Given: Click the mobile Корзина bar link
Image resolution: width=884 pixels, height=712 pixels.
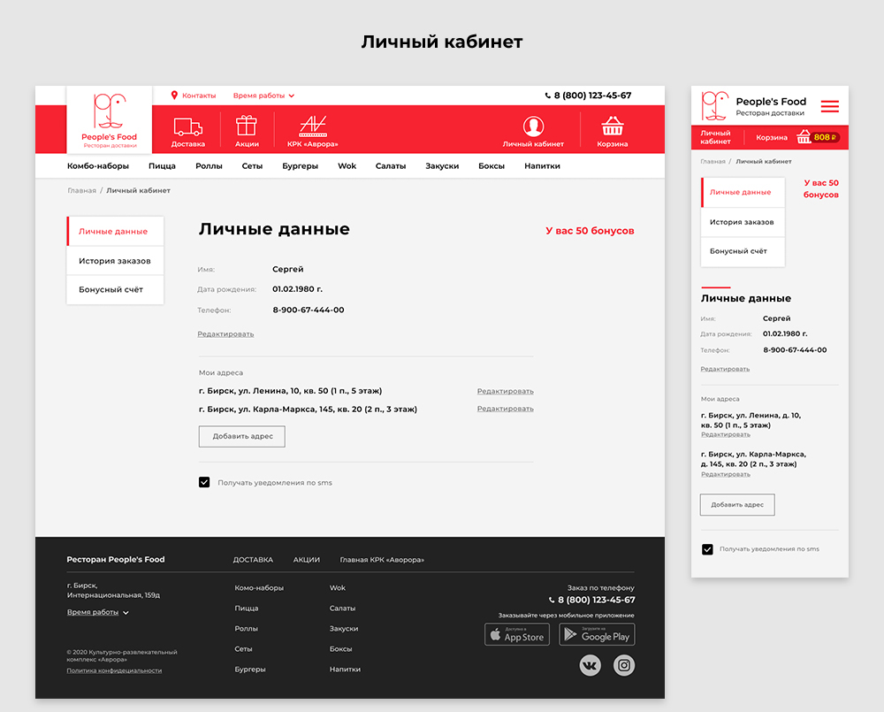Looking at the screenshot, I should click(x=771, y=137).
